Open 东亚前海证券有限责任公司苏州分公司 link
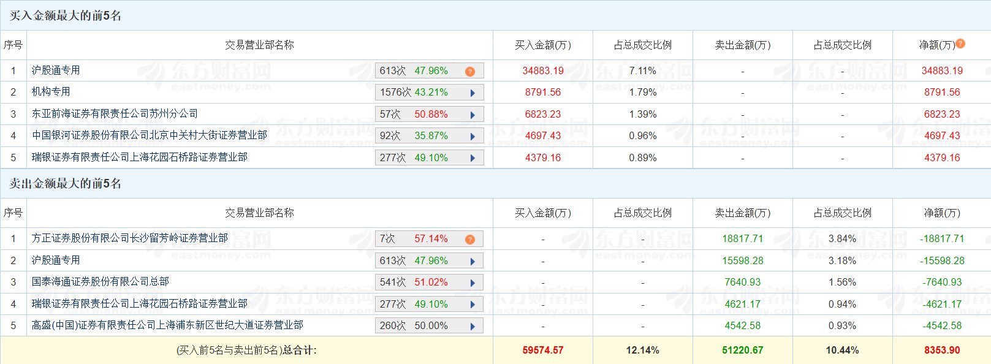 pyautogui.click(x=115, y=114)
